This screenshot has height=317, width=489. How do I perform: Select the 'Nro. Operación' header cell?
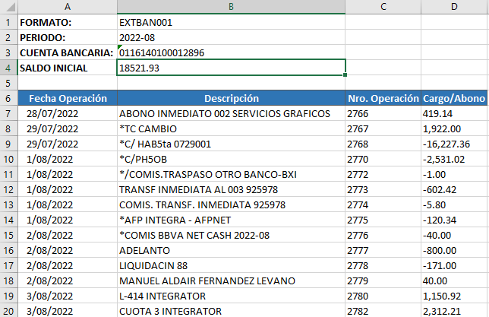click(x=383, y=98)
